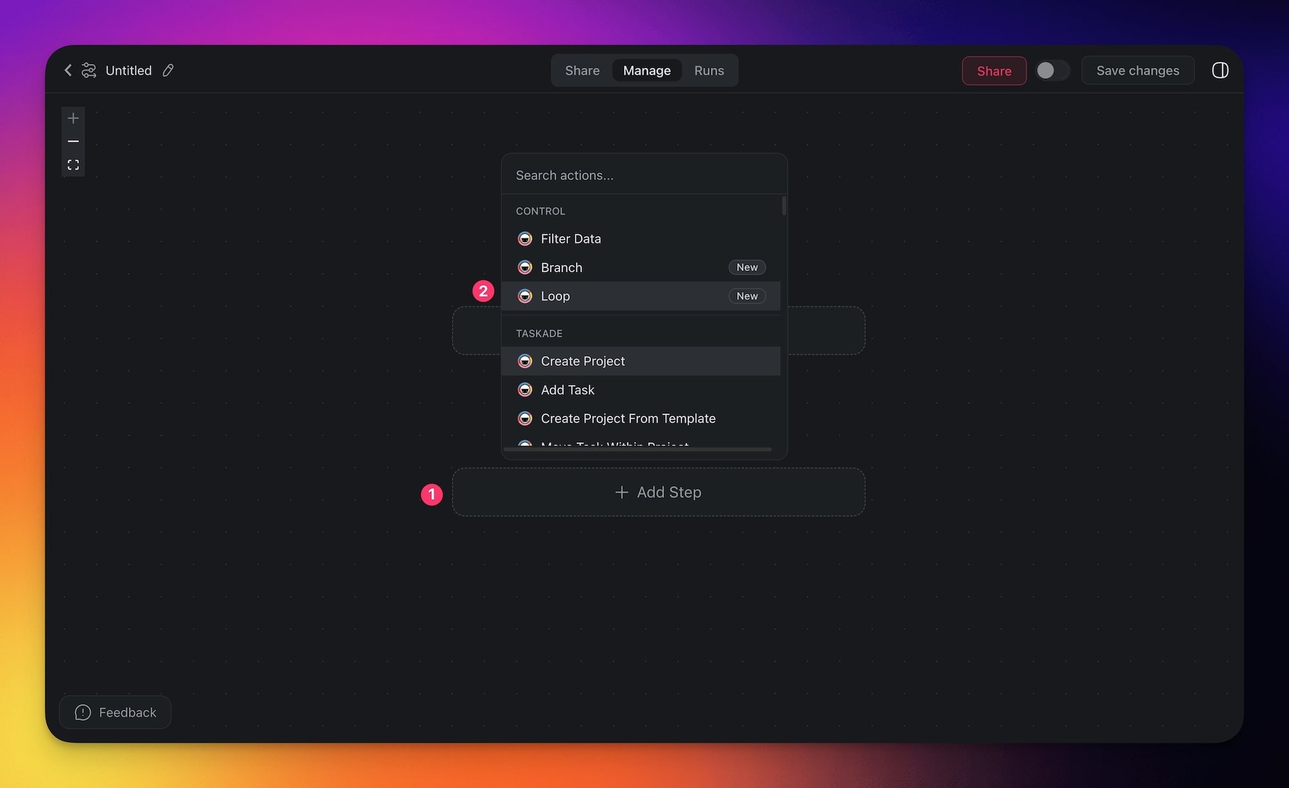Click the Add Step button
This screenshot has height=788, width=1289.
pyautogui.click(x=658, y=492)
